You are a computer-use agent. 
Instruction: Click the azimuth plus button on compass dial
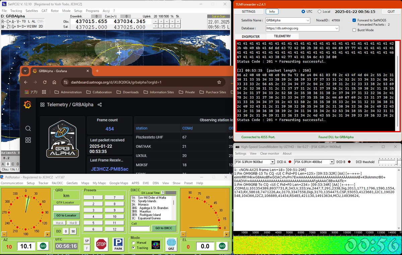(x=48, y=234)
